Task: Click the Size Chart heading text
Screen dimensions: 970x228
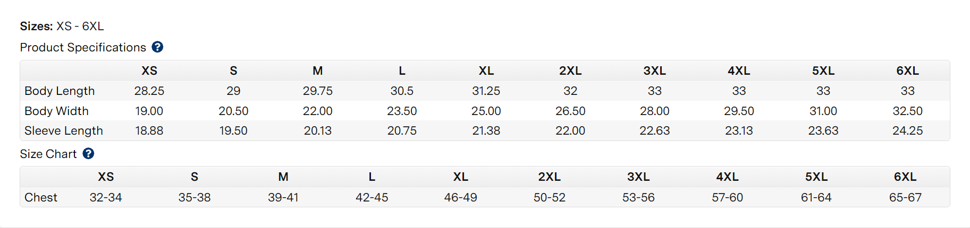Action: pos(48,154)
